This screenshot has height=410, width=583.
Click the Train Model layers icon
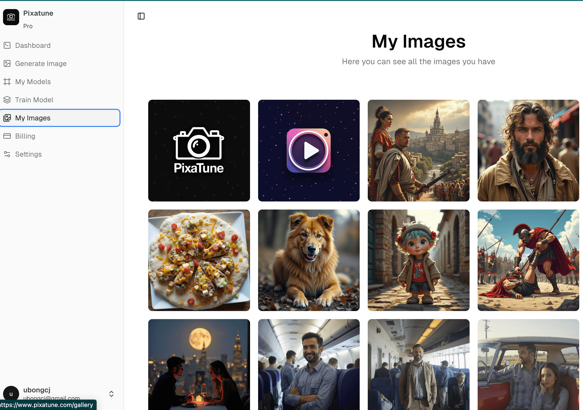point(7,100)
